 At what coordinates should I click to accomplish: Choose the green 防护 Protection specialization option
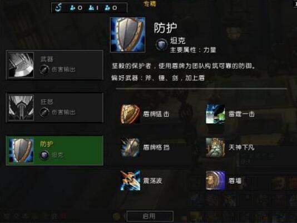[55, 151]
